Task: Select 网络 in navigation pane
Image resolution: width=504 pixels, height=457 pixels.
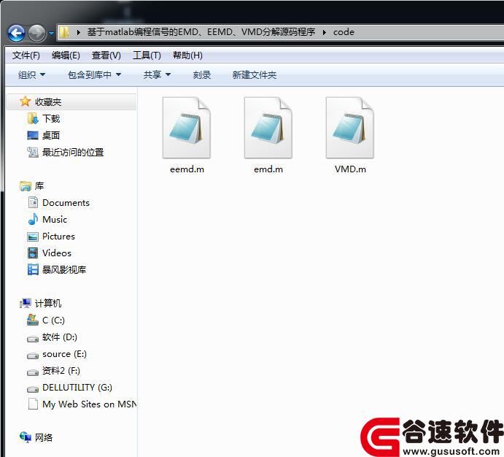Action: click(x=44, y=437)
